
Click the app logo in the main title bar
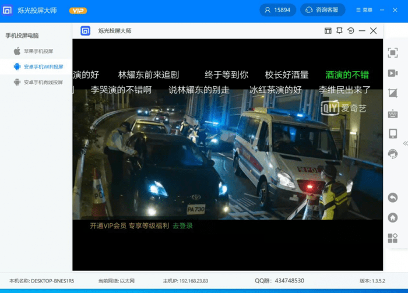[x=7, y=10]
